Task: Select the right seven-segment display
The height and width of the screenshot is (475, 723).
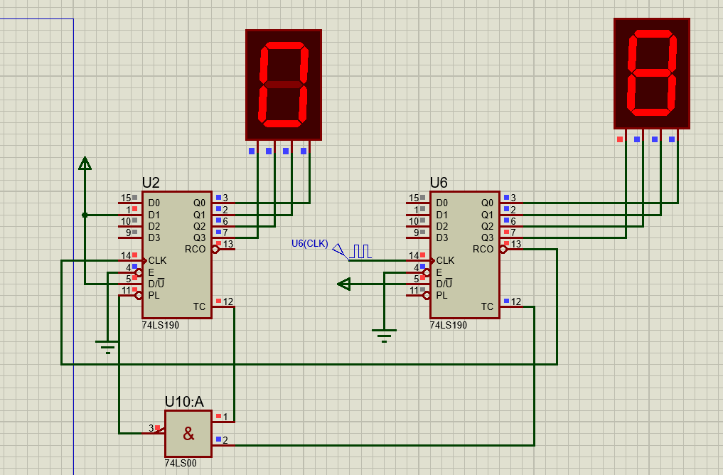Action: click(651, 73)
